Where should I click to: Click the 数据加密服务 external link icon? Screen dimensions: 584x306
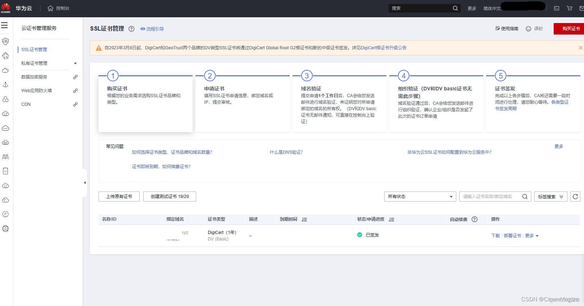75,77
